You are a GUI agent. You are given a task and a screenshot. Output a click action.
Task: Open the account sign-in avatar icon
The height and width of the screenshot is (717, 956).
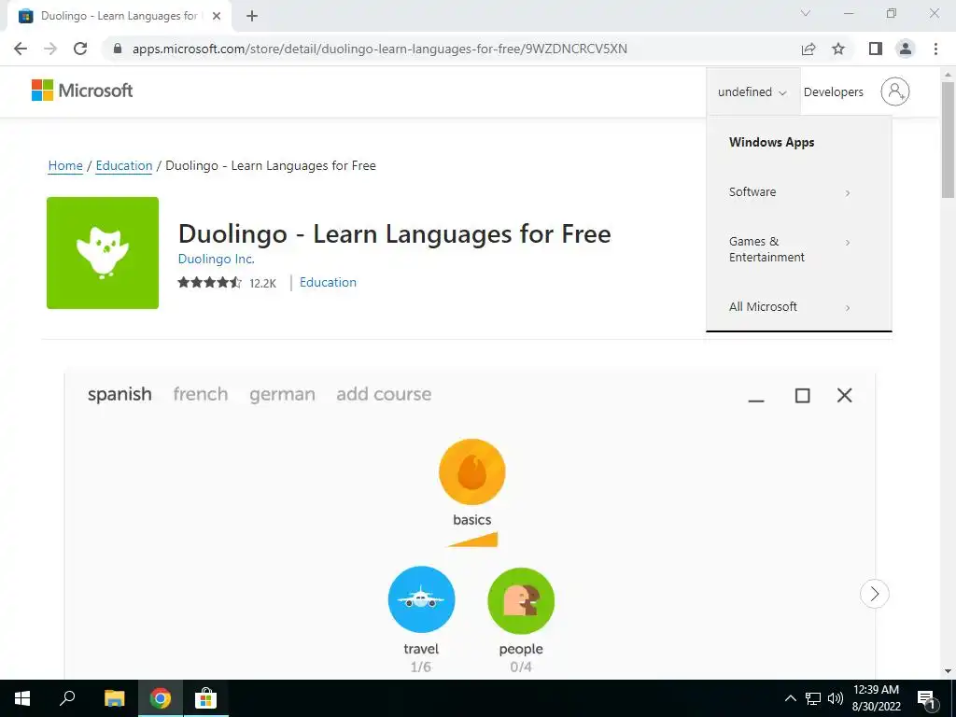click(894, 91)
